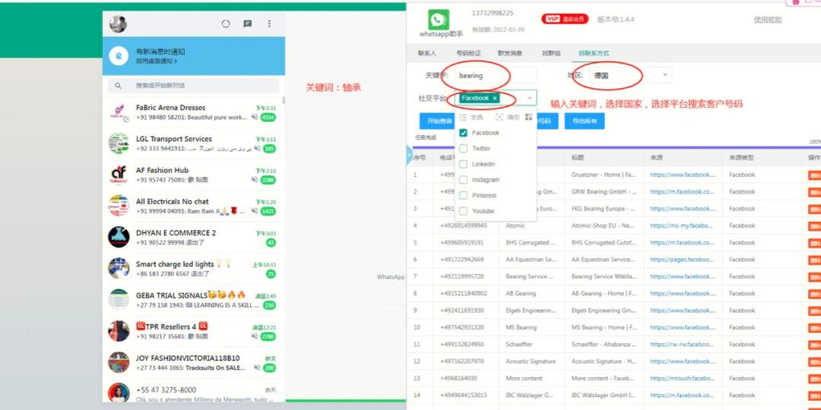
Task: Open the DHYAN E COMMERCE 2 chat
Action: click(194, 237)
